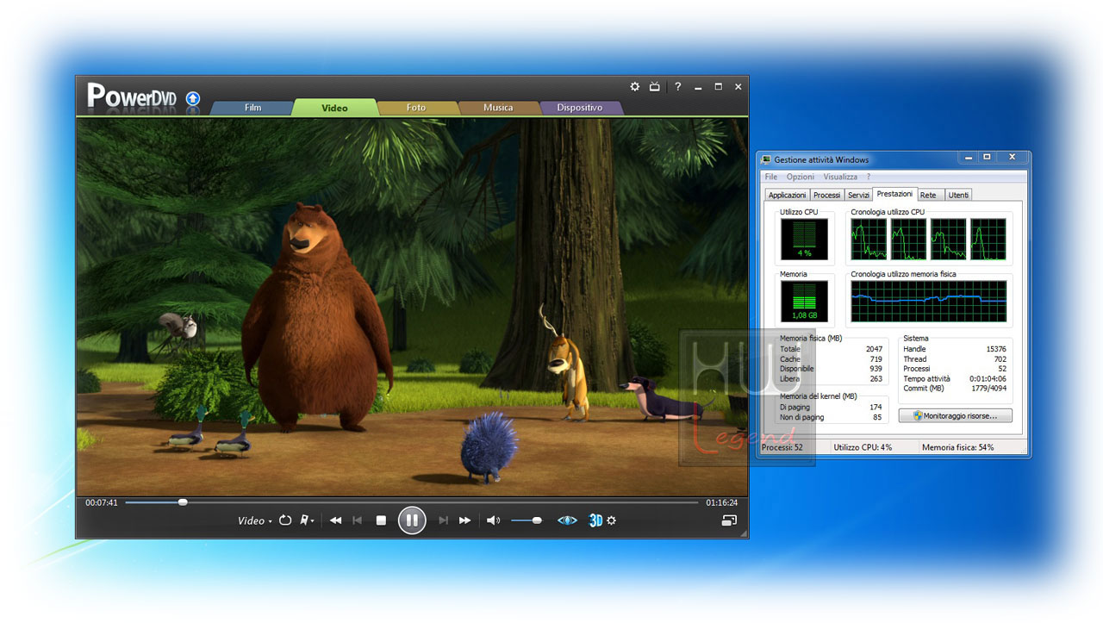Open the Opzioni menu in Task Manager
The width and height of the screenshot is (1103, 623).
[801, 177]
